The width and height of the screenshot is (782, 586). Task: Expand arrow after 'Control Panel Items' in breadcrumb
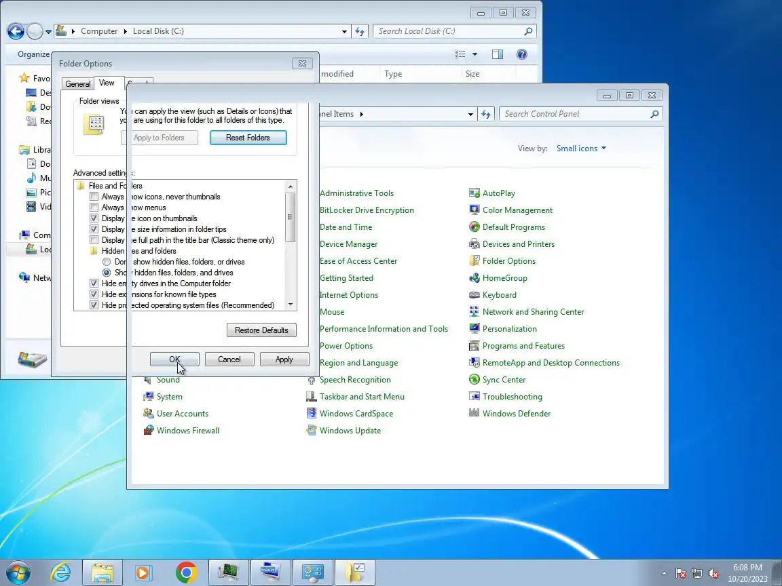pos(362,114)
